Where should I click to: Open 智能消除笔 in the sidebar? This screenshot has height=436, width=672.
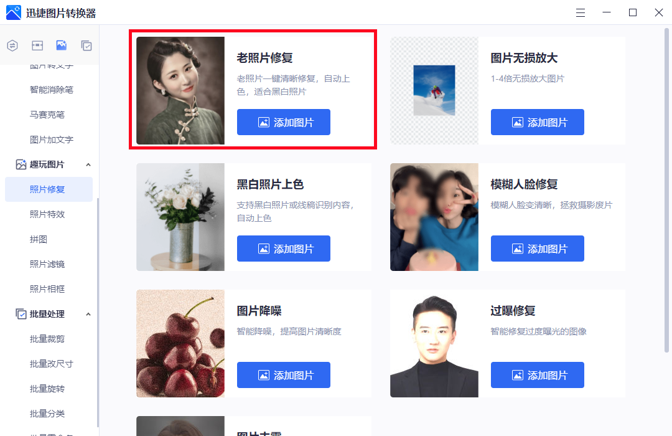pyautogui.click(x=52, y=90)
